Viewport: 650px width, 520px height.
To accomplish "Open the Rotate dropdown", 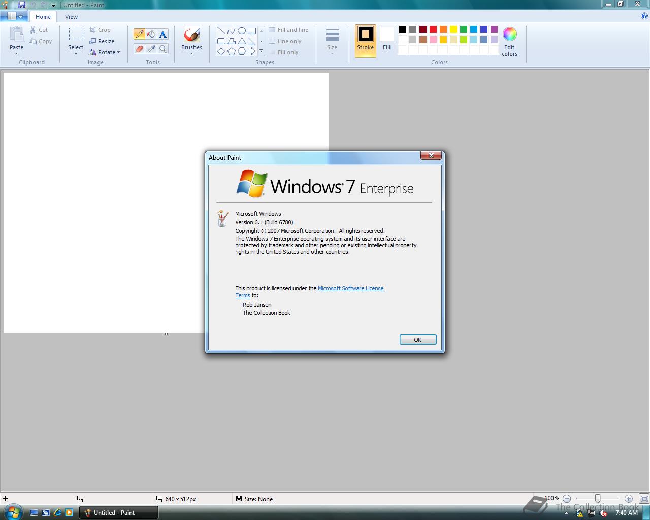I will click(x=104, y=52).
